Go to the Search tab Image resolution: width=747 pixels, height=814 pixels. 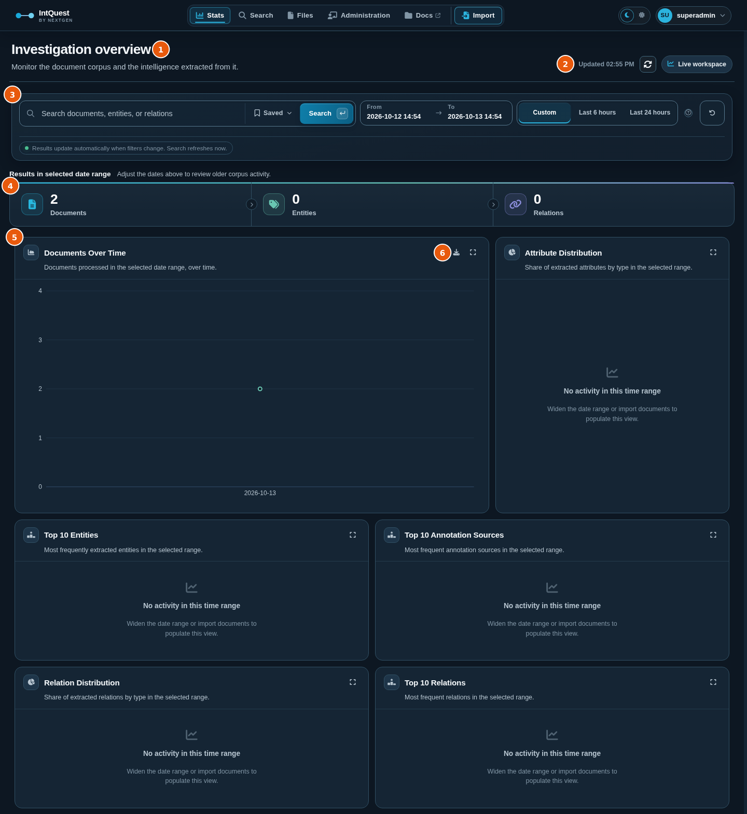click(x=256, y=16)
